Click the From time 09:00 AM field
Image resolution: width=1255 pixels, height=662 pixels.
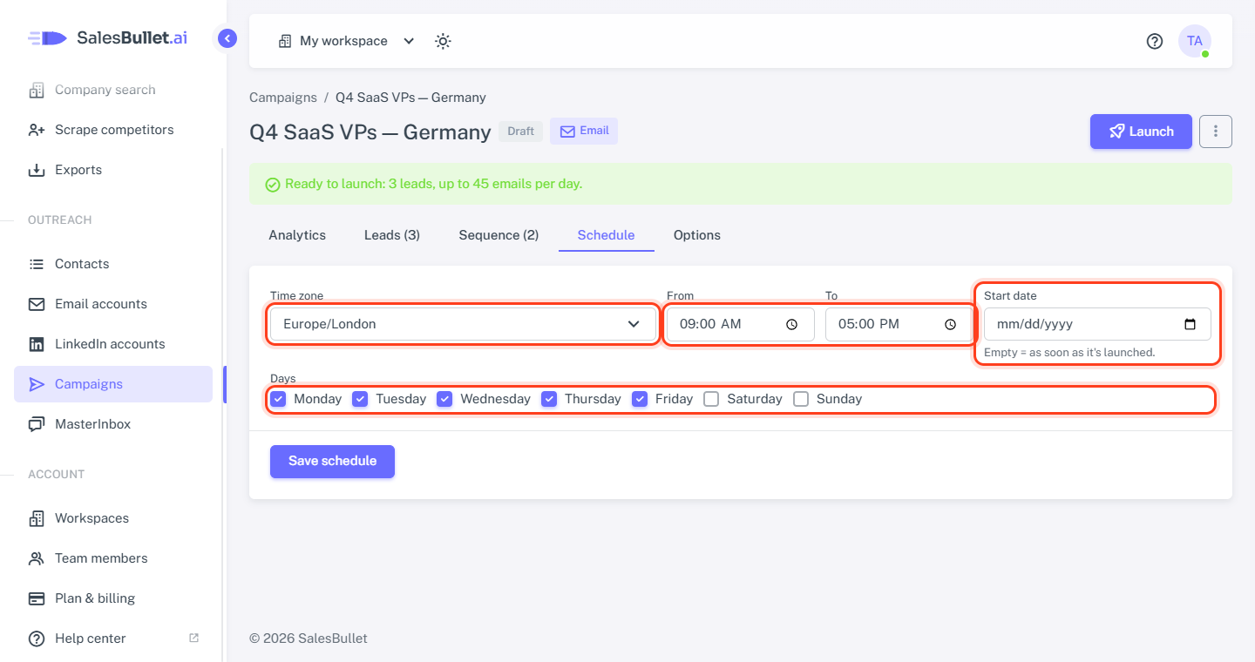741,324
